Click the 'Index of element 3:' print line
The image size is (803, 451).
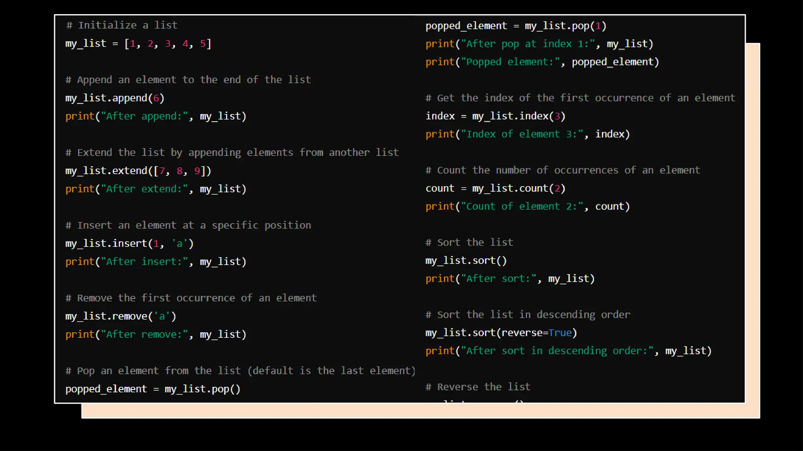[527, 134]
